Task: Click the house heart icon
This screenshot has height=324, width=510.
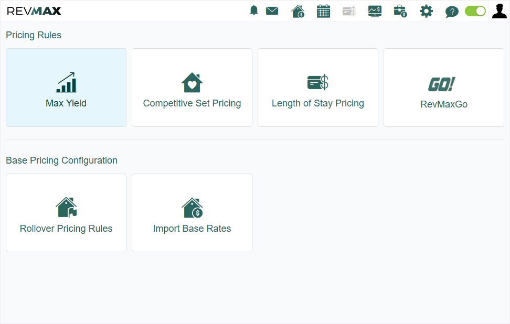Action: click(192, 82)
